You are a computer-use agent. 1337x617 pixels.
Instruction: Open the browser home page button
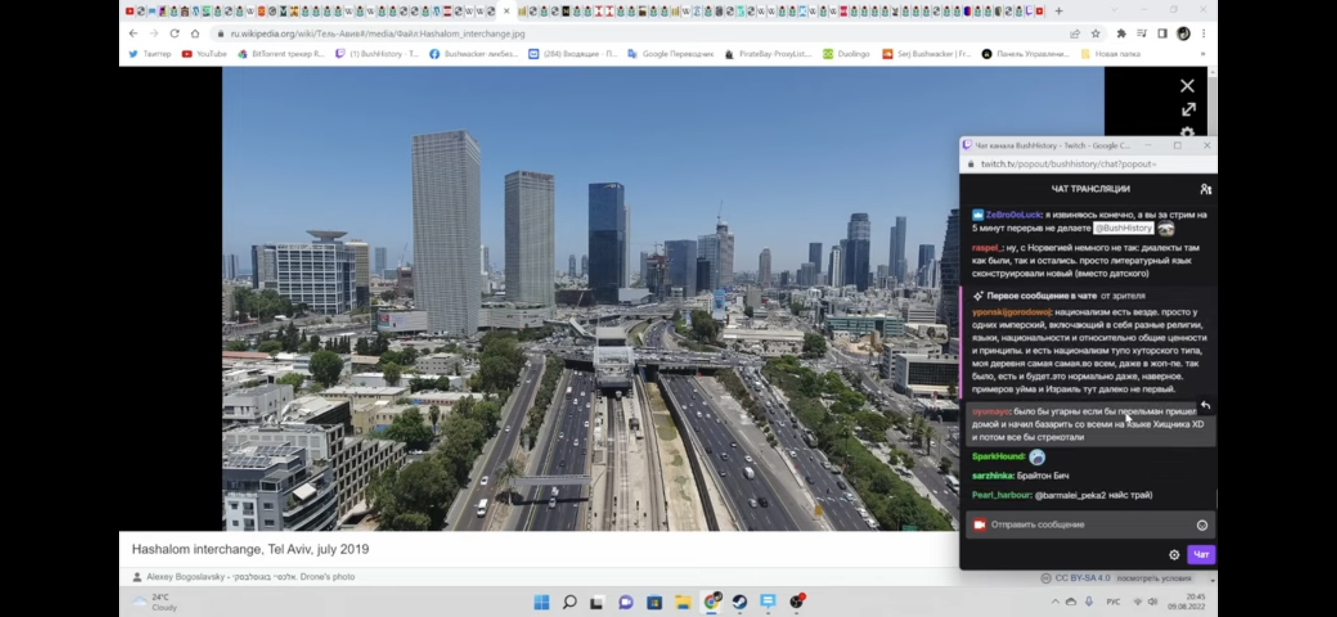coord(195,33)
